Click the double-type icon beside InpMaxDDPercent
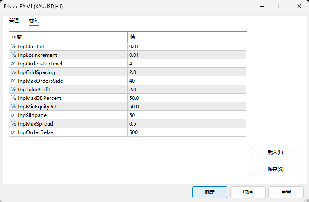This screenshot has width=309, height=202. tap(13, 98)
